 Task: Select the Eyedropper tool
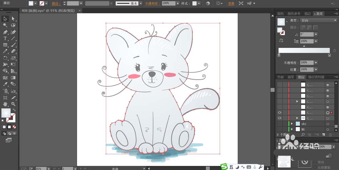click(x=5, y=84)
